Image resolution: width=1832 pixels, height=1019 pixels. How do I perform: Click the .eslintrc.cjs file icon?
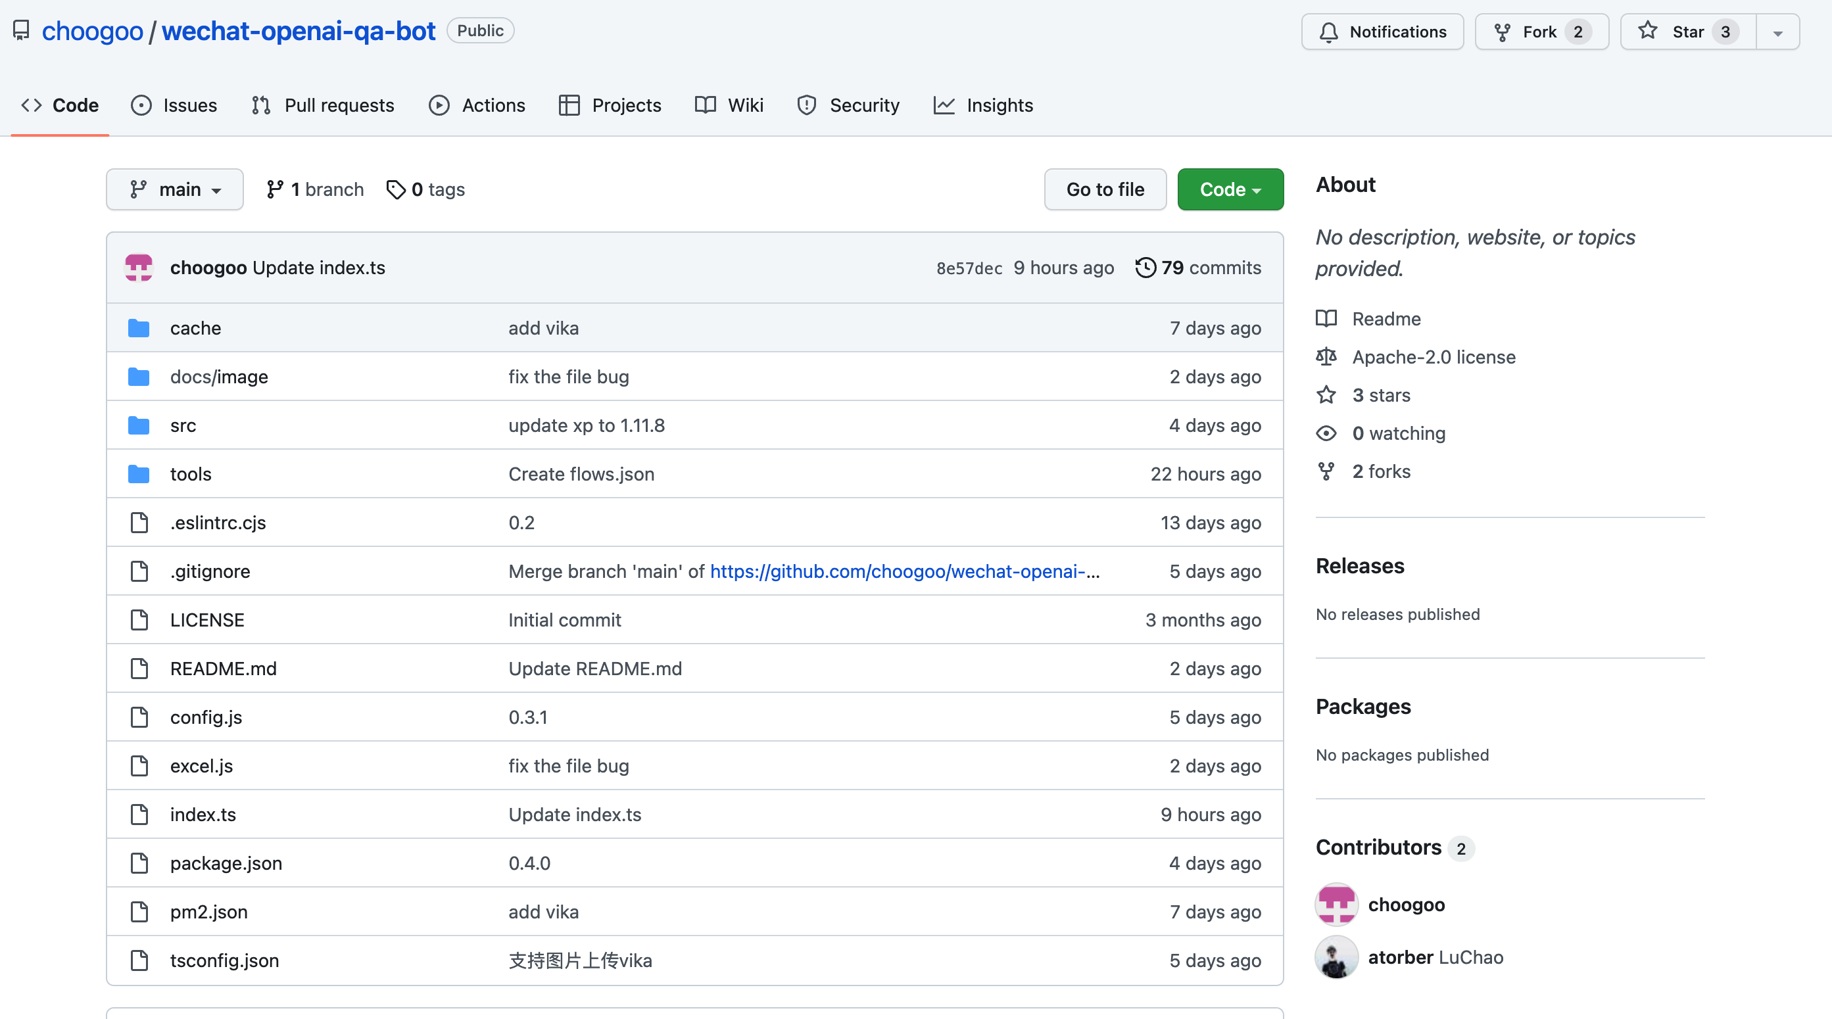point(139,523)
